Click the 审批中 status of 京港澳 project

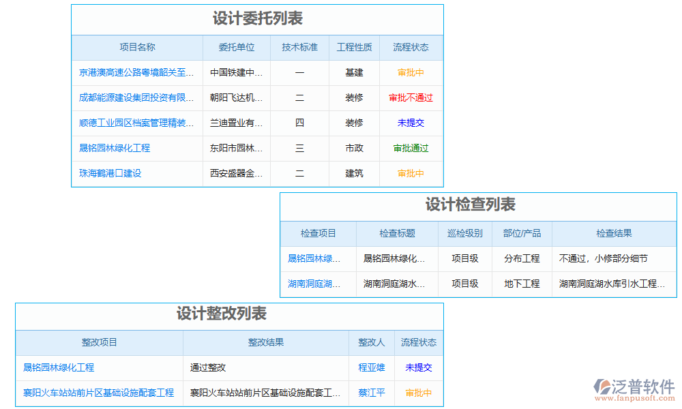411,72
